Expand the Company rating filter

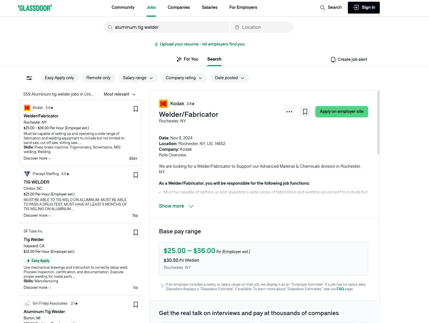(x=184, y=78)
